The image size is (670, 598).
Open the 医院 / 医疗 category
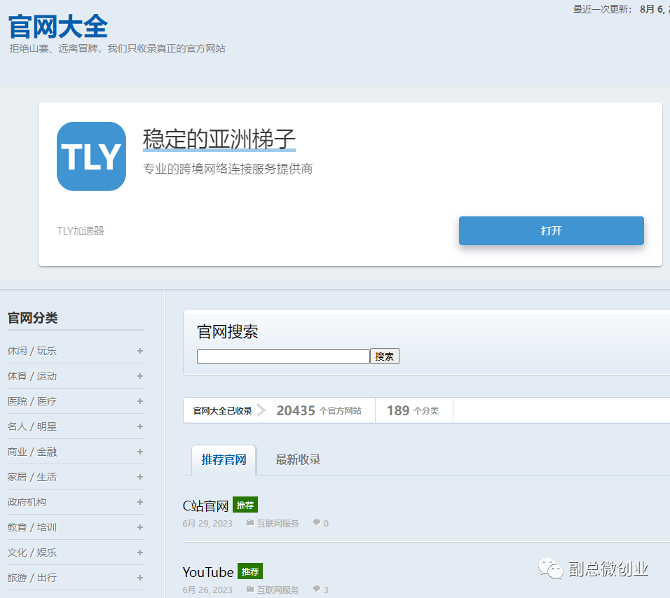pos(32,401)
